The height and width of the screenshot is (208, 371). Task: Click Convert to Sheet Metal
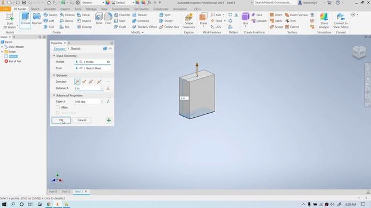click(341, 21)
